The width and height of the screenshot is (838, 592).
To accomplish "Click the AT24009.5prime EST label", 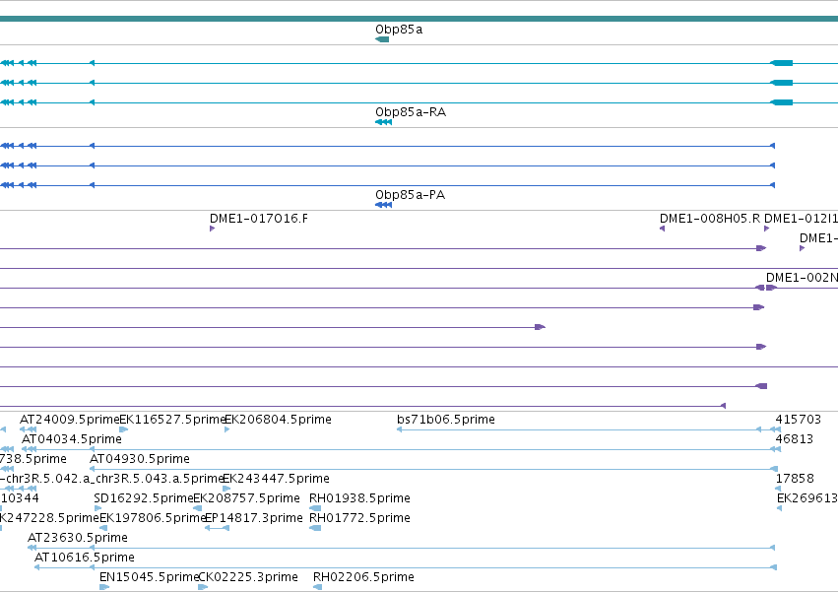I will point(70,420).
